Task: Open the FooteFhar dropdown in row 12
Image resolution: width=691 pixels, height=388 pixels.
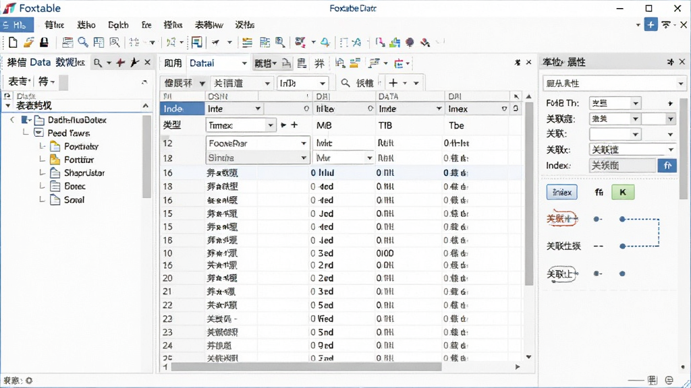Action: 304,143
